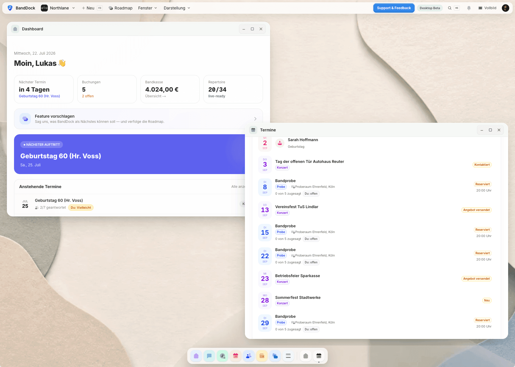Click the Übersicht link in Bandkasse
This screenshot has height=367, width=515.
point(155,96)
